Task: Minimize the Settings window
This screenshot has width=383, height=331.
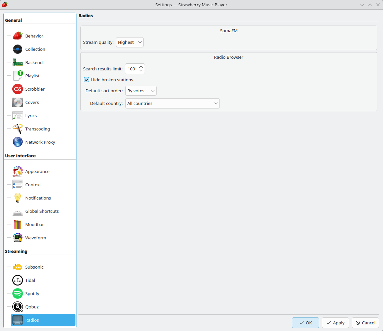Action: click(x=362, y=5)
